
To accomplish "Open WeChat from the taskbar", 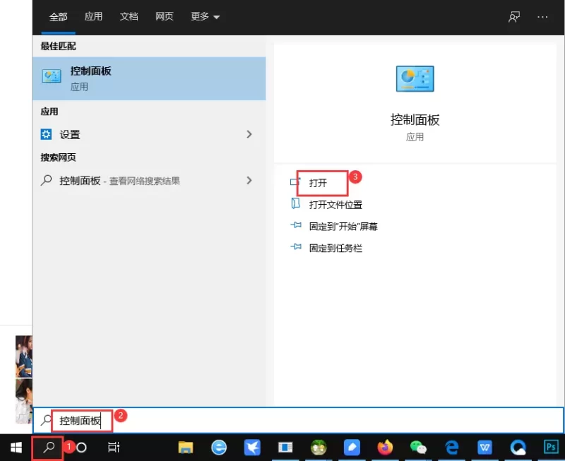I will pyautogui.click(x=417, y=447).
